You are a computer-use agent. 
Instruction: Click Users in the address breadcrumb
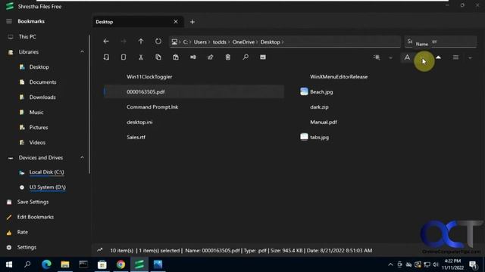pyautogui.click(x=200, y=42)
